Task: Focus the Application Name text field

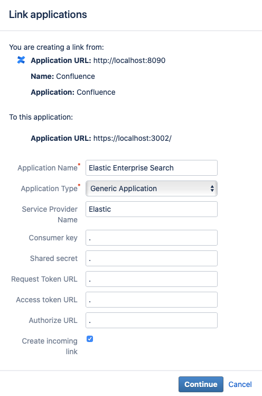Action: coord(152,168)
